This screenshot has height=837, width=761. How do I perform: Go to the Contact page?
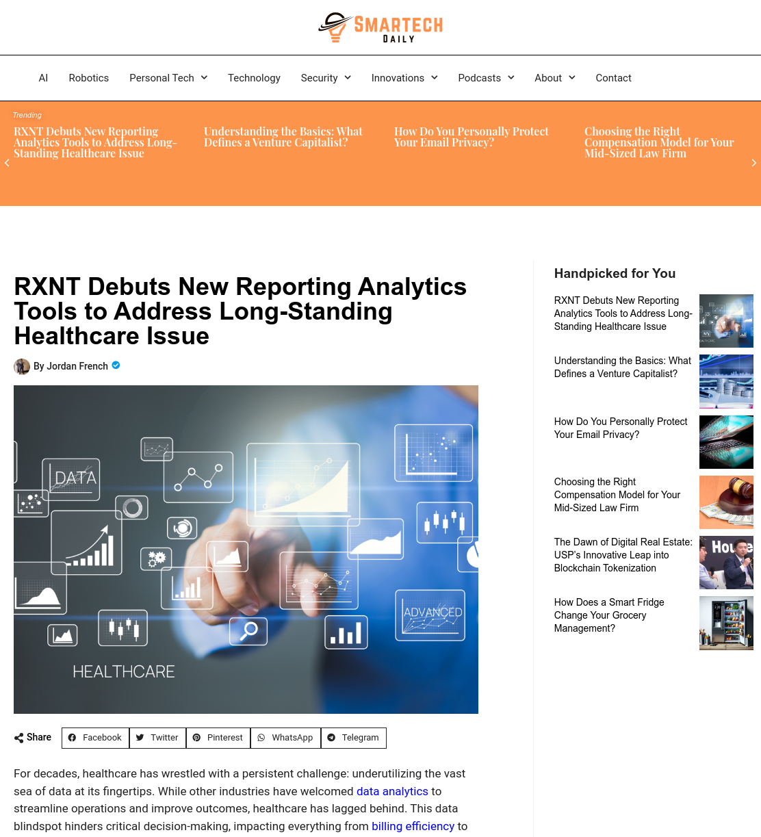pos(613,78)
